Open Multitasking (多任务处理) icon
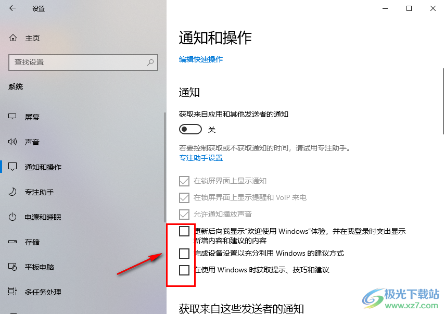 [12, 292]
